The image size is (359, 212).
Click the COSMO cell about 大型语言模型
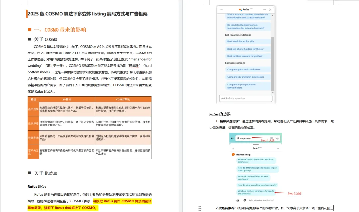click(123, 109)
